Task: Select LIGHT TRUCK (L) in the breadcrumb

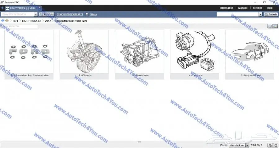Action: click(x=32, y=21)
